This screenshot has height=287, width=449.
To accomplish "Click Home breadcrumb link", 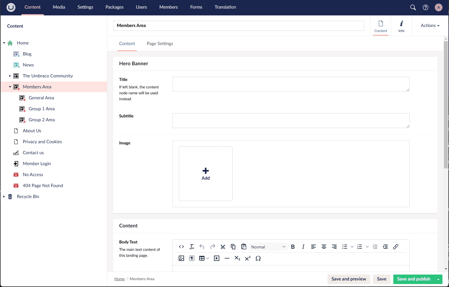I will 119,279.
